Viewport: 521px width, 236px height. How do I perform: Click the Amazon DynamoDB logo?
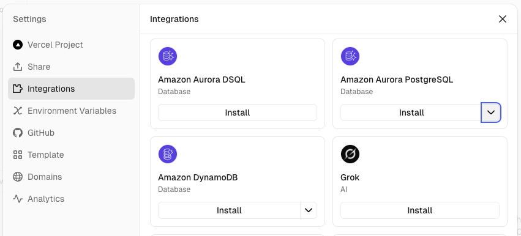click(168, 154)
